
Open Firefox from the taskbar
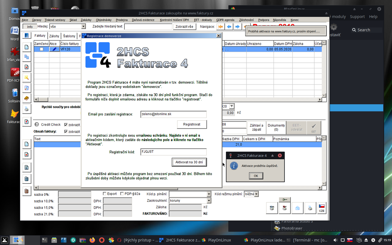click(92, 240)
